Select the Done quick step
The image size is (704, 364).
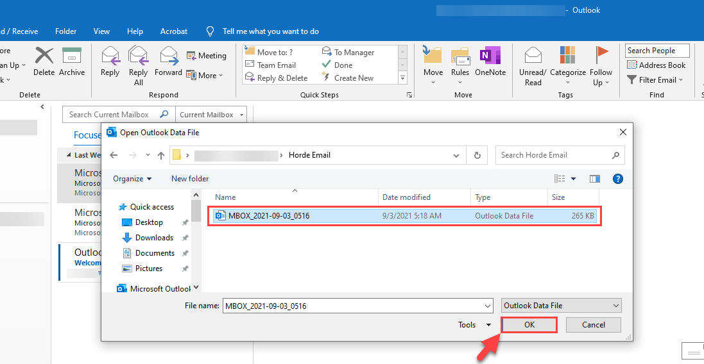[337, 65]
